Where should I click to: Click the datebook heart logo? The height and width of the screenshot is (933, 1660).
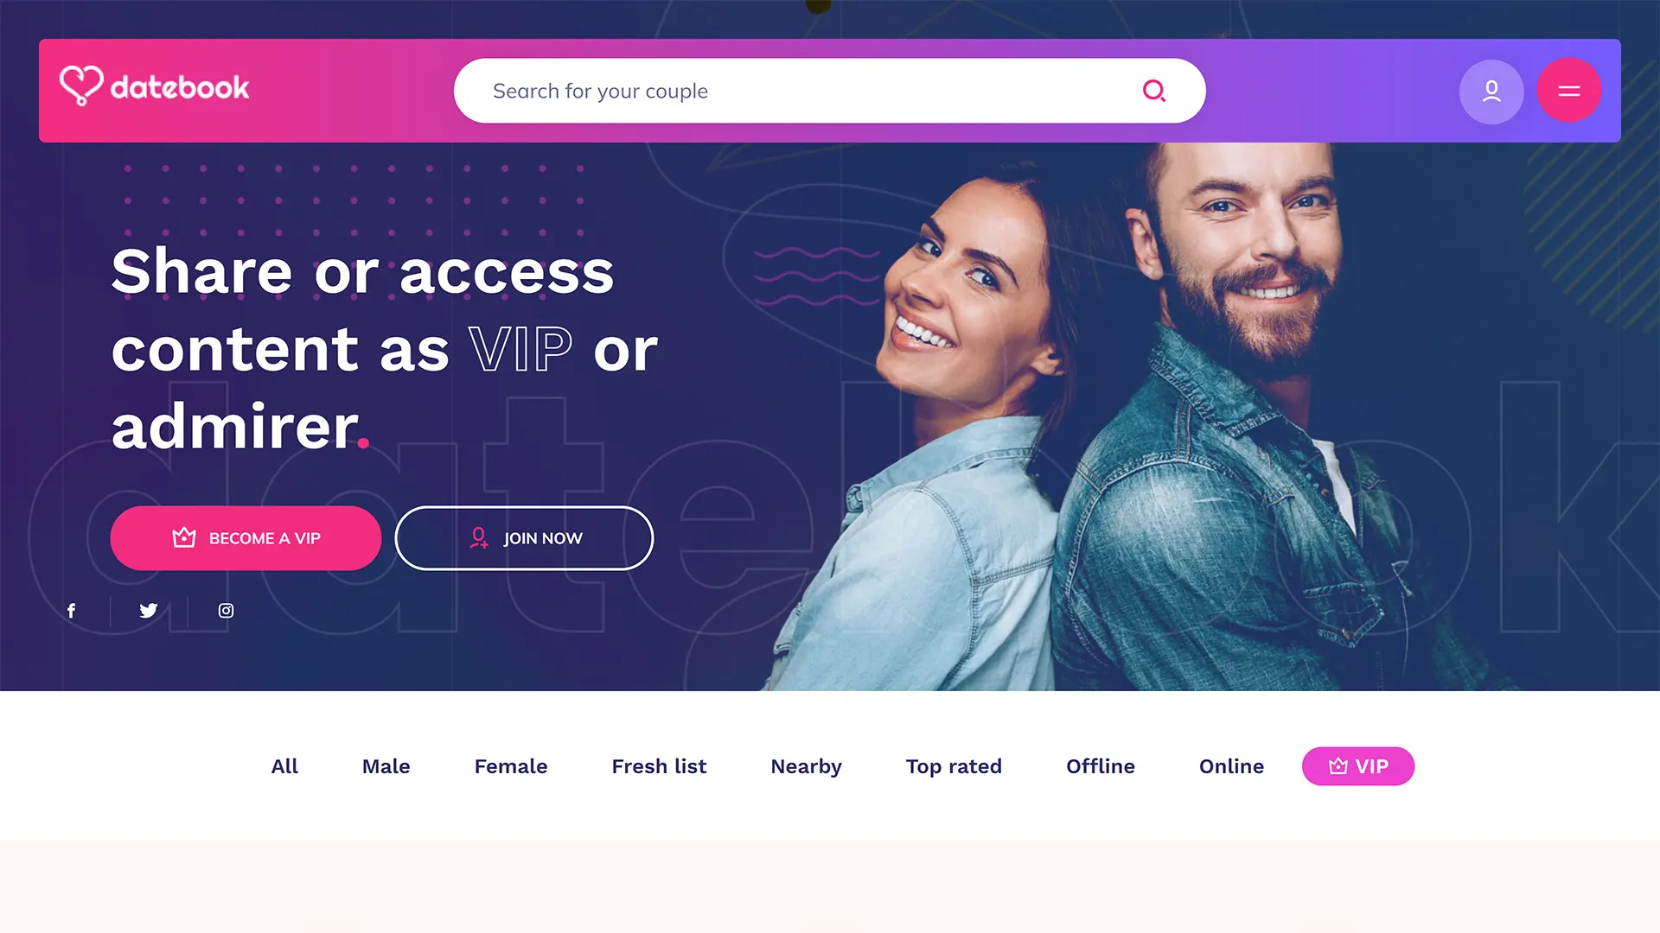(x=81, y=86)
